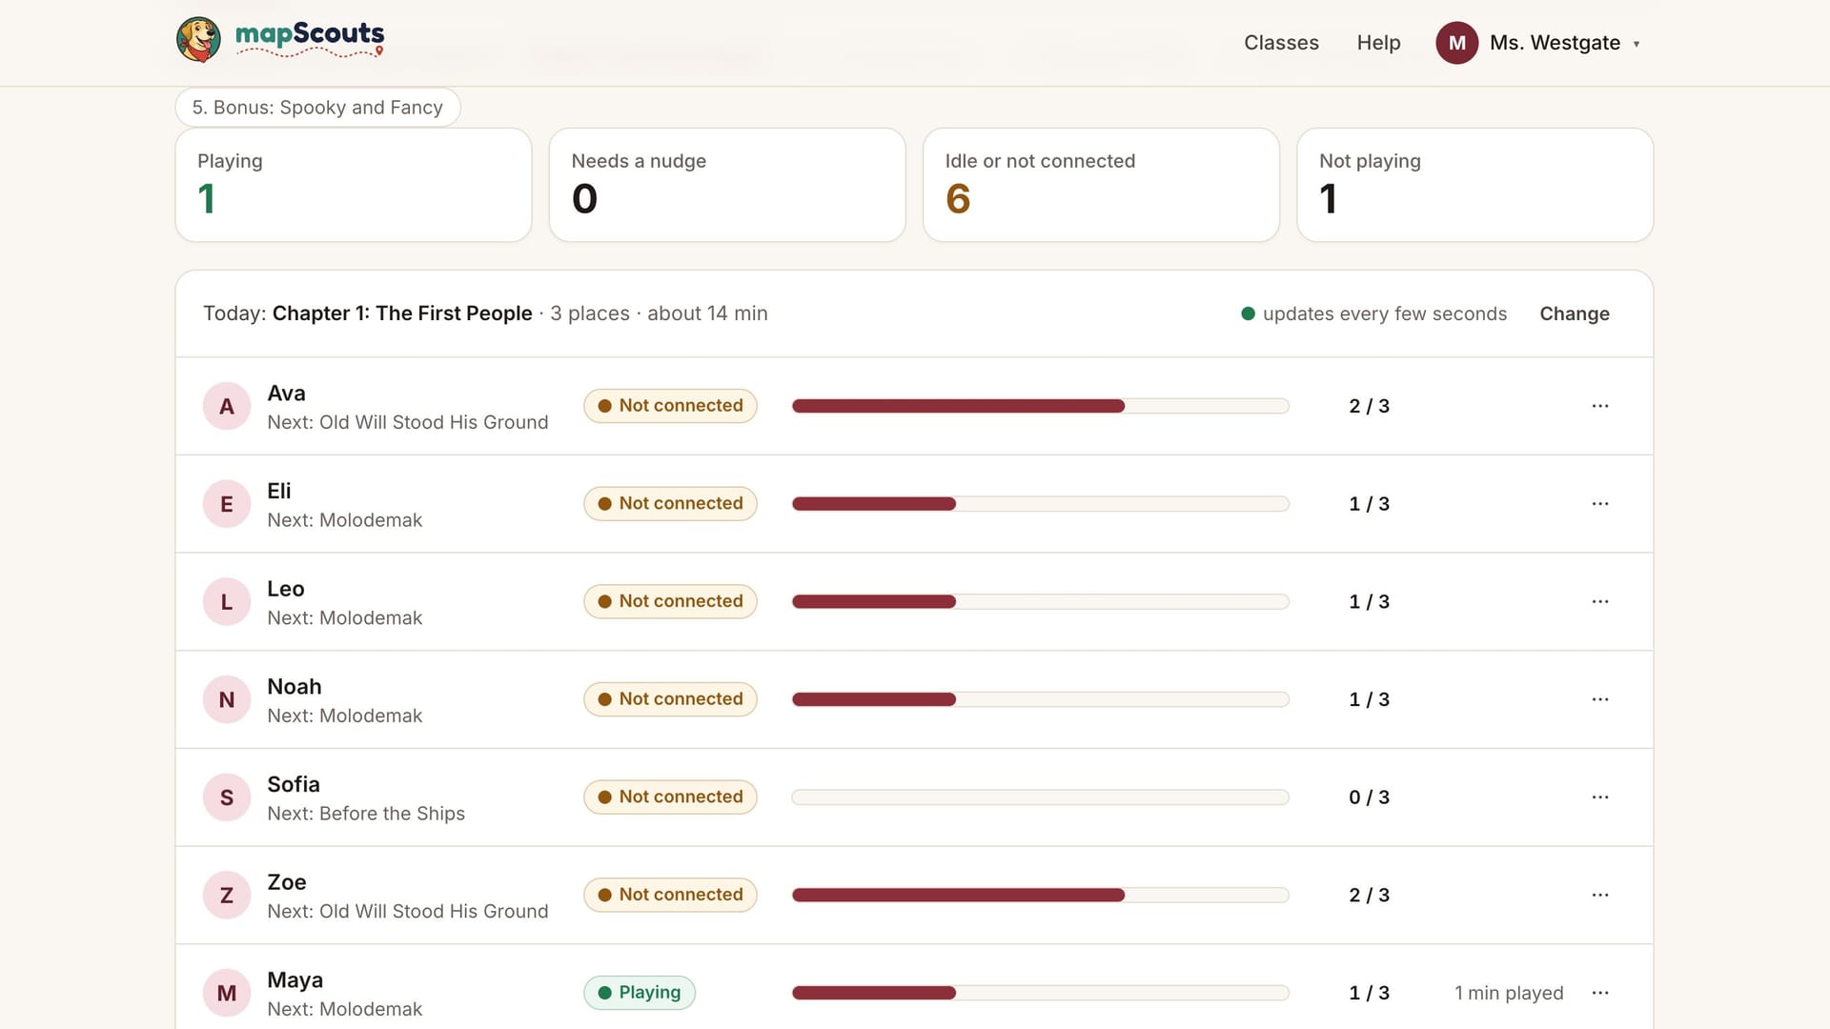Click Maya's '1 min played' text
The height and width of the screenshot is (1029, 1830).
pos(1509,993)
